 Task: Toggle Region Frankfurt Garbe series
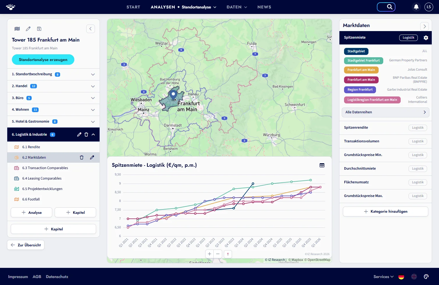360,89
